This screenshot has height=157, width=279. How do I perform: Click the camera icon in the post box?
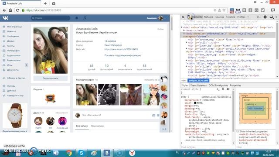(153, 115)
